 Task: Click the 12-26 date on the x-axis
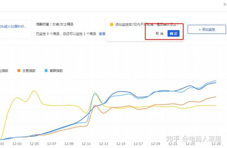(216, 144)
